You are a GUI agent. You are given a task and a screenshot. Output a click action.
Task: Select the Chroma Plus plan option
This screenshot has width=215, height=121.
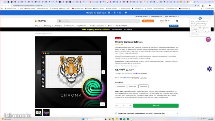(x=132, y=86)
